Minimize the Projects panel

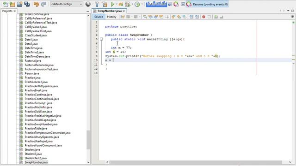87,11
